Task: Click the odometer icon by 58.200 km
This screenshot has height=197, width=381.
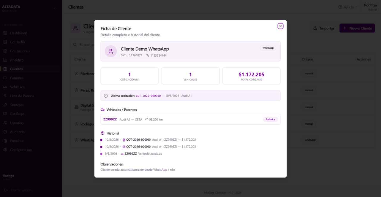Action: (147, 120)
